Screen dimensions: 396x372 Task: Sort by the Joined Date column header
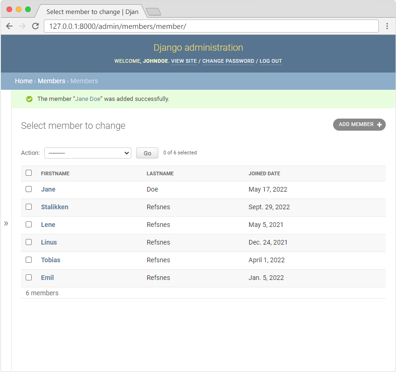pos(264,173)
